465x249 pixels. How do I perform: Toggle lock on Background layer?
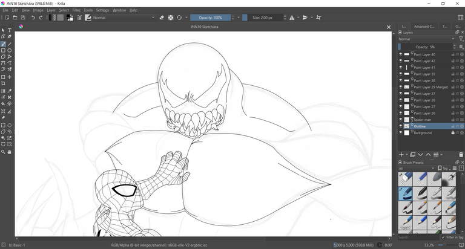453,132
